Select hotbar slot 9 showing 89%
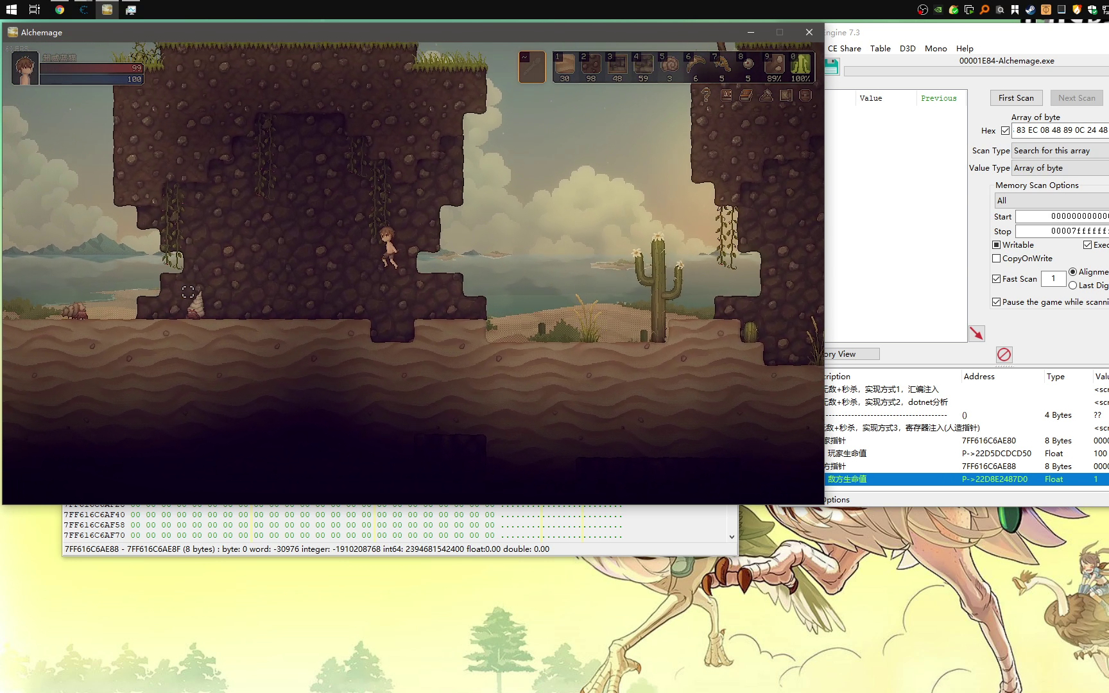Viewport: 1109px width, 693px height. [775, 67]
